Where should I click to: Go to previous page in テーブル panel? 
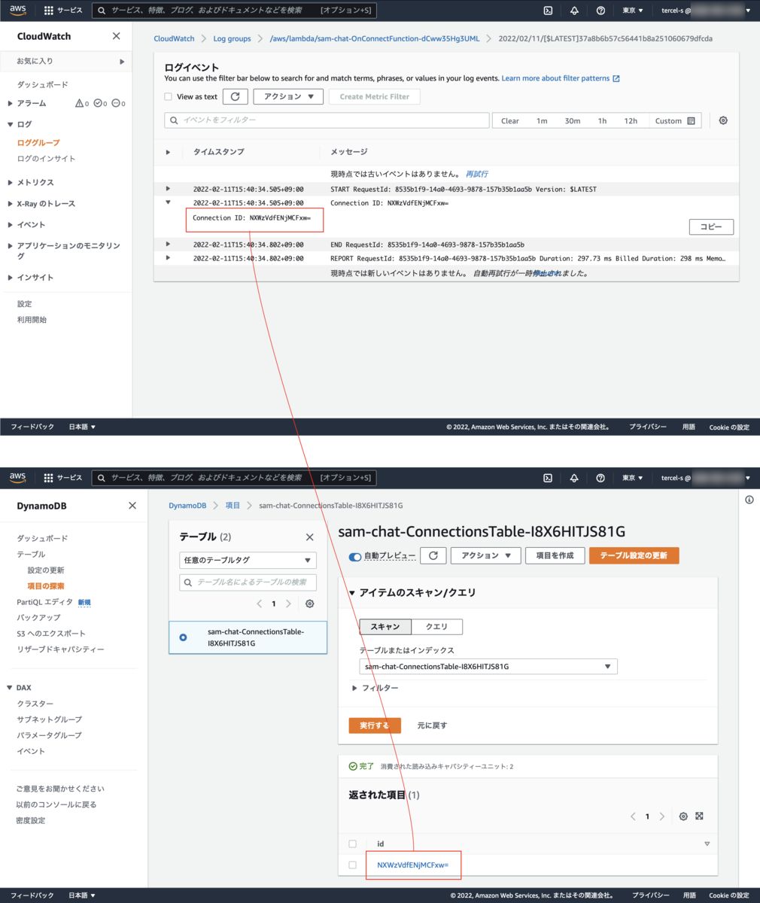pyautogui.click(x=260, y=604)
